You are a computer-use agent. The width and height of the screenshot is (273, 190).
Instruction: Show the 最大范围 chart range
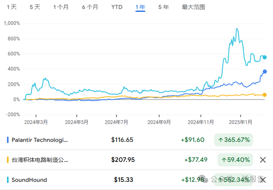pyautogui.click(x=193, y=7)
